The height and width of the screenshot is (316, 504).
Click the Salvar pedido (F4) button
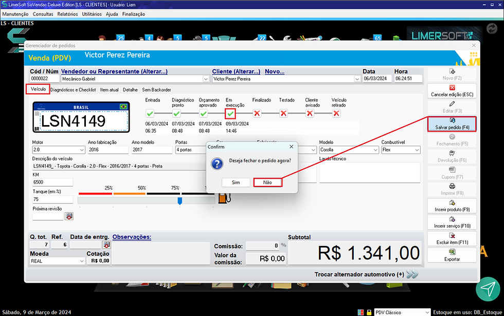pyautogui.click(x=452, y=124)
